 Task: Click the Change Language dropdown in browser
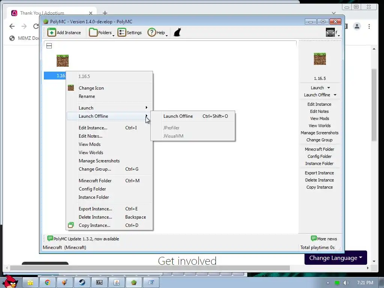click(x=336, y=258)
